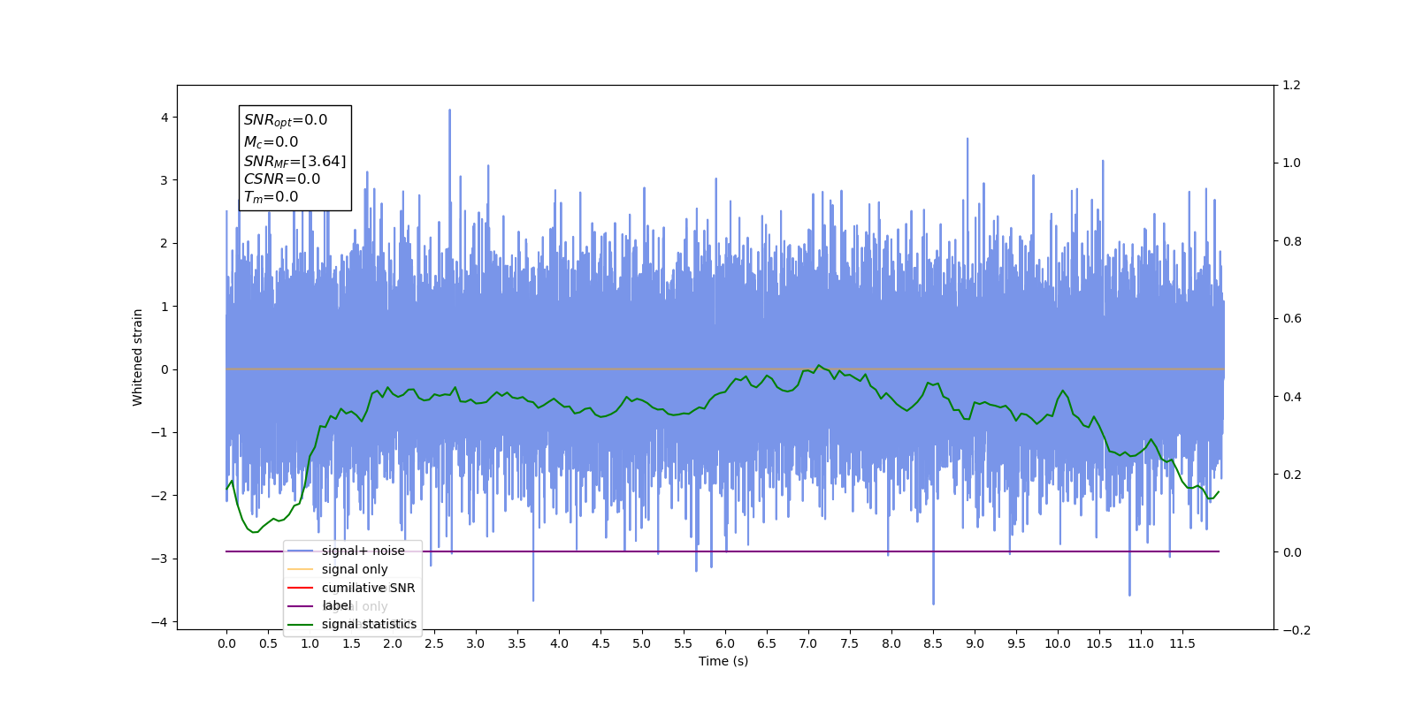Click left y-axis tick label −2
Screen dimensions: 1415x707
pos(160,496)
